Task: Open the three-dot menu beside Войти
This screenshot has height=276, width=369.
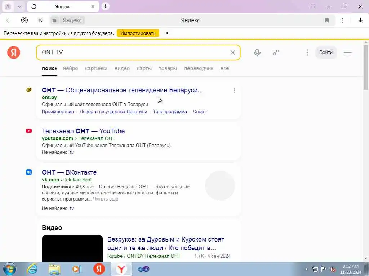Action: click(307, 52)
